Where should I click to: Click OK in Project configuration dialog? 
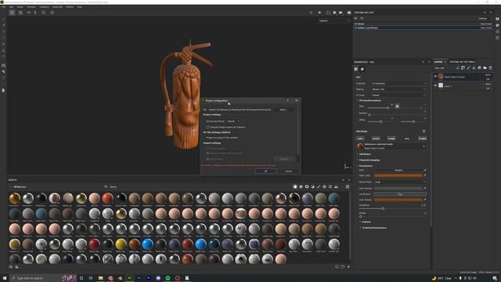point(266,171)
